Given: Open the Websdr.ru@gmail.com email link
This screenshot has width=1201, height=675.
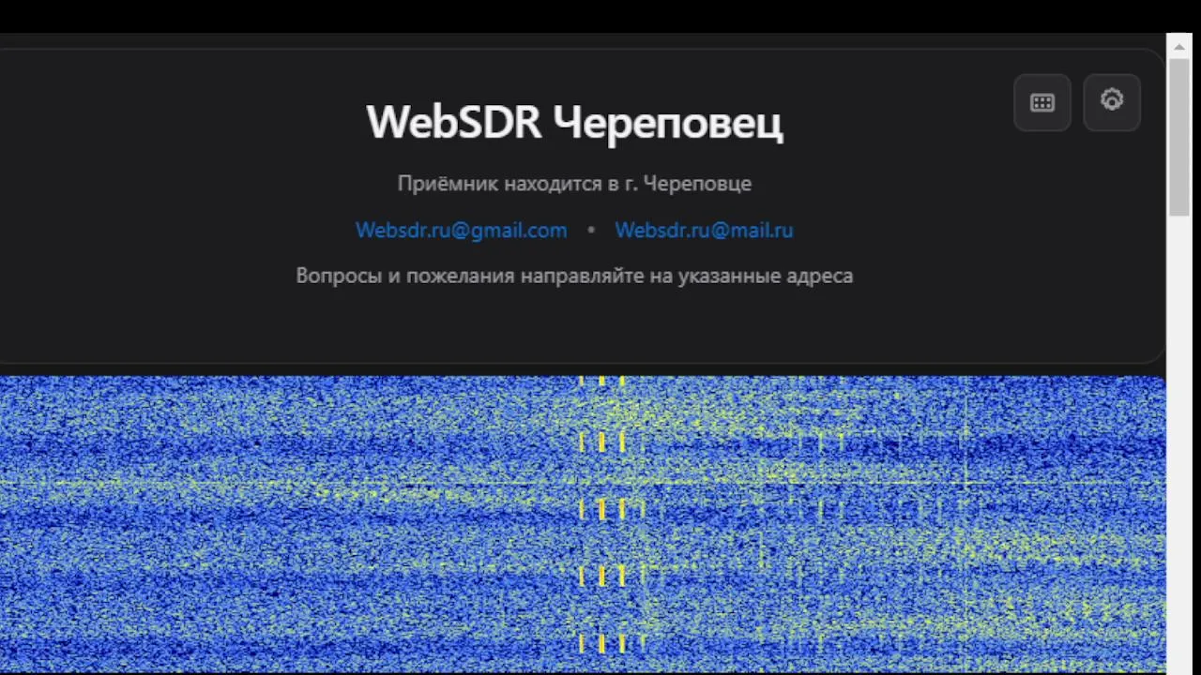Looking at the screenshot, I should pos(461,230).
